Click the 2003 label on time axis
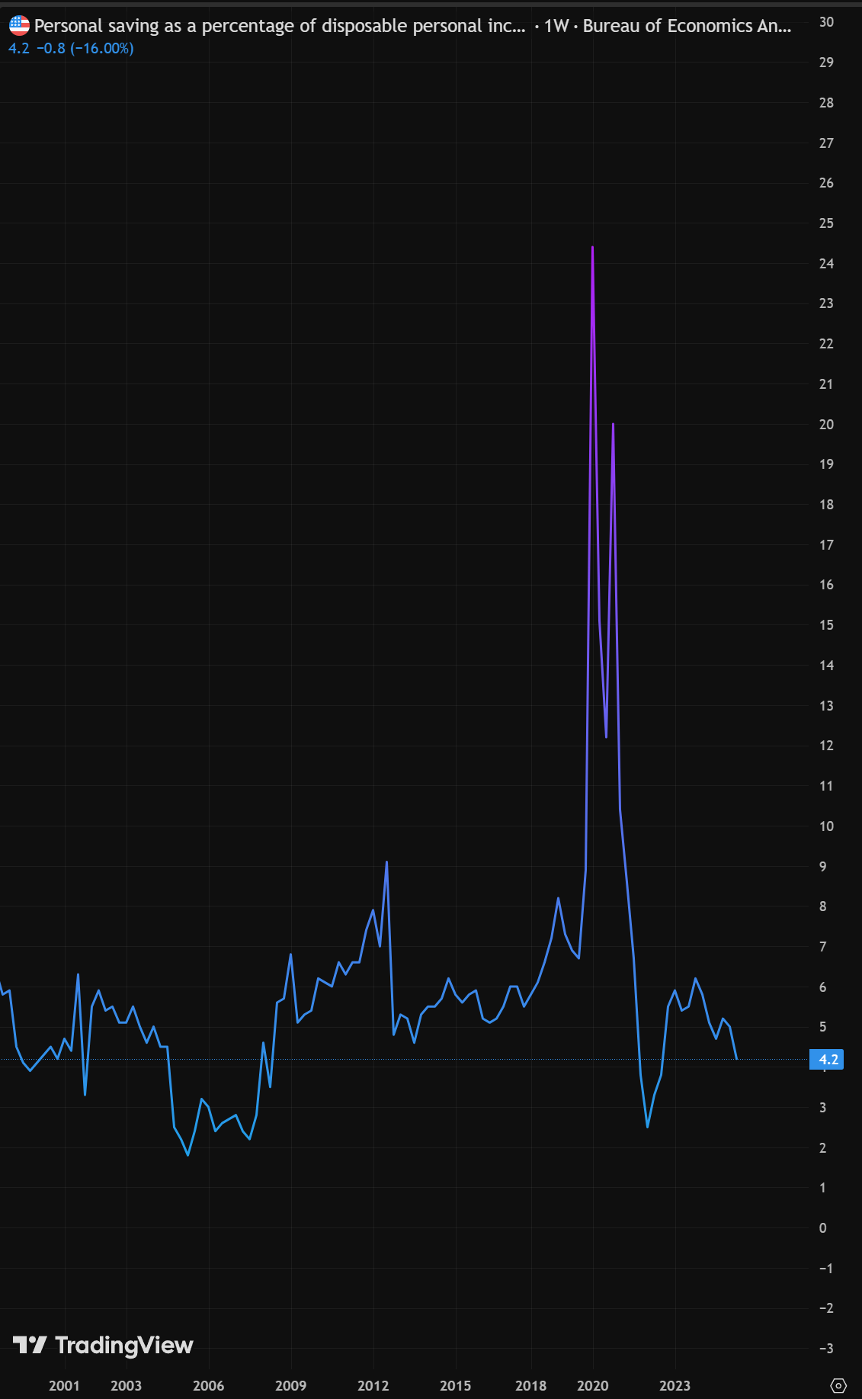This screenshot has height=1399, width=862. click(x=126, y=1385)
